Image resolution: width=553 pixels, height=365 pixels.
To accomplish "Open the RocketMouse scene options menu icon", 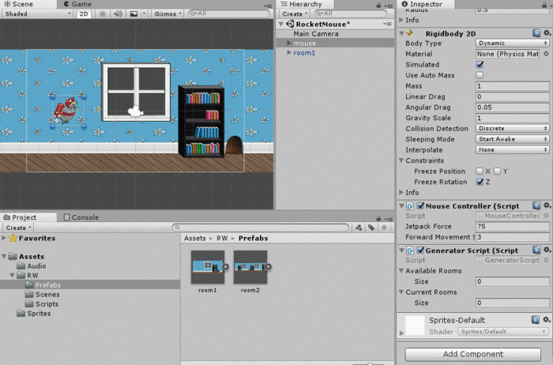I will 387,24.
